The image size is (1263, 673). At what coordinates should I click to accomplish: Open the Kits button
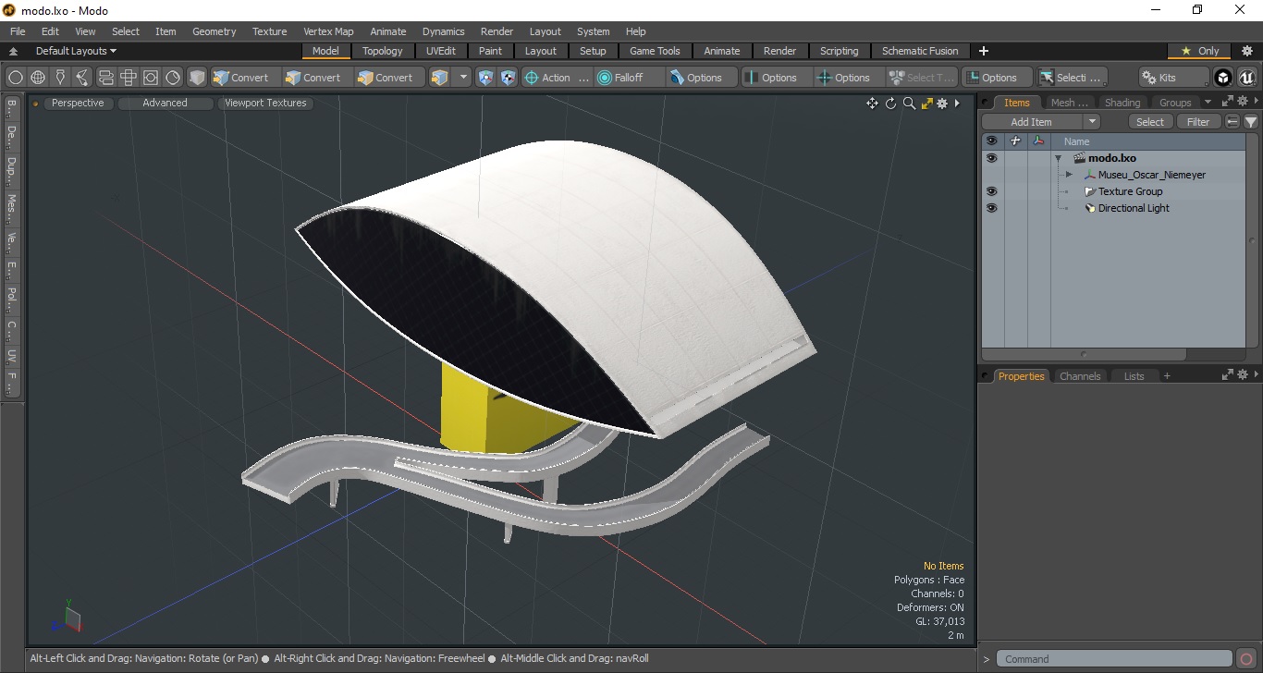coord(1173,78)
